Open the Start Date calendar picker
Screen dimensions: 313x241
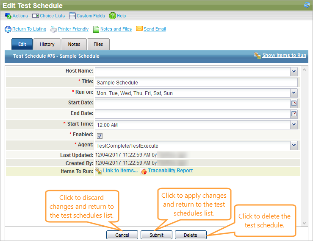(x=294, y=103)
